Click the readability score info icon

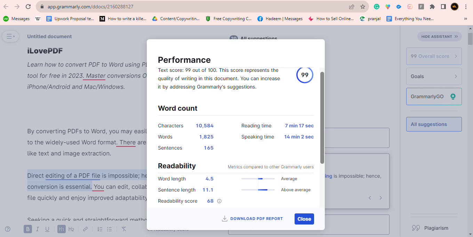(219, 201)
